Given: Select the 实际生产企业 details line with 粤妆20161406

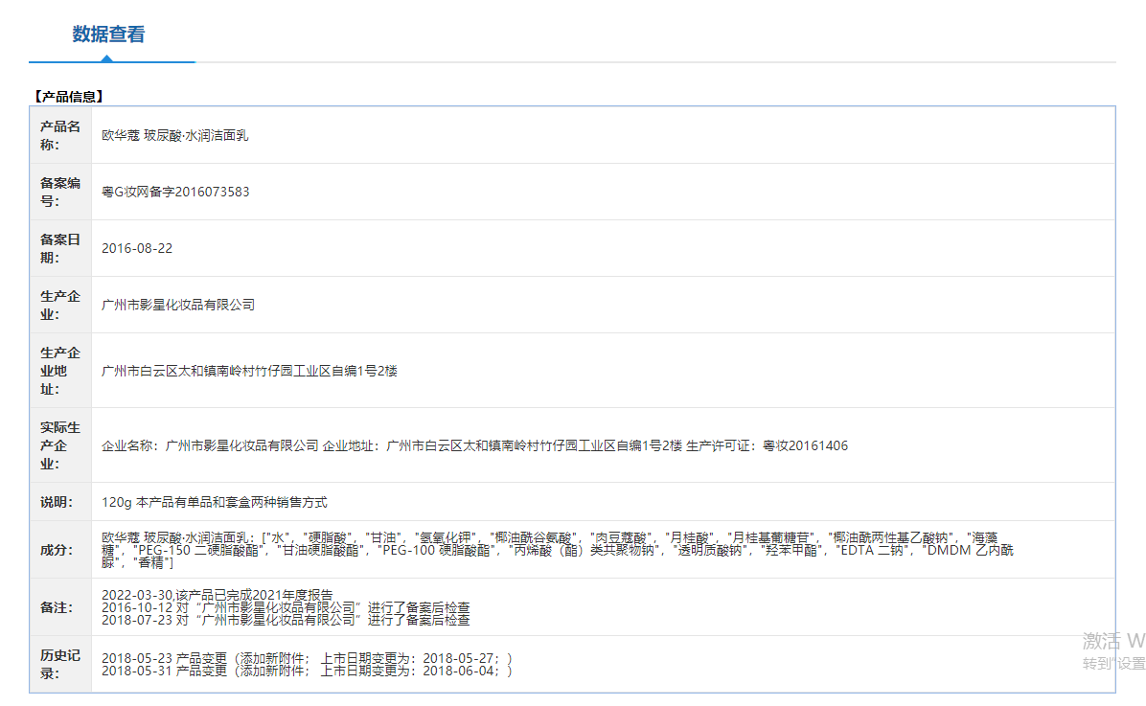Looking at the screenshot, I should (474, 445).
